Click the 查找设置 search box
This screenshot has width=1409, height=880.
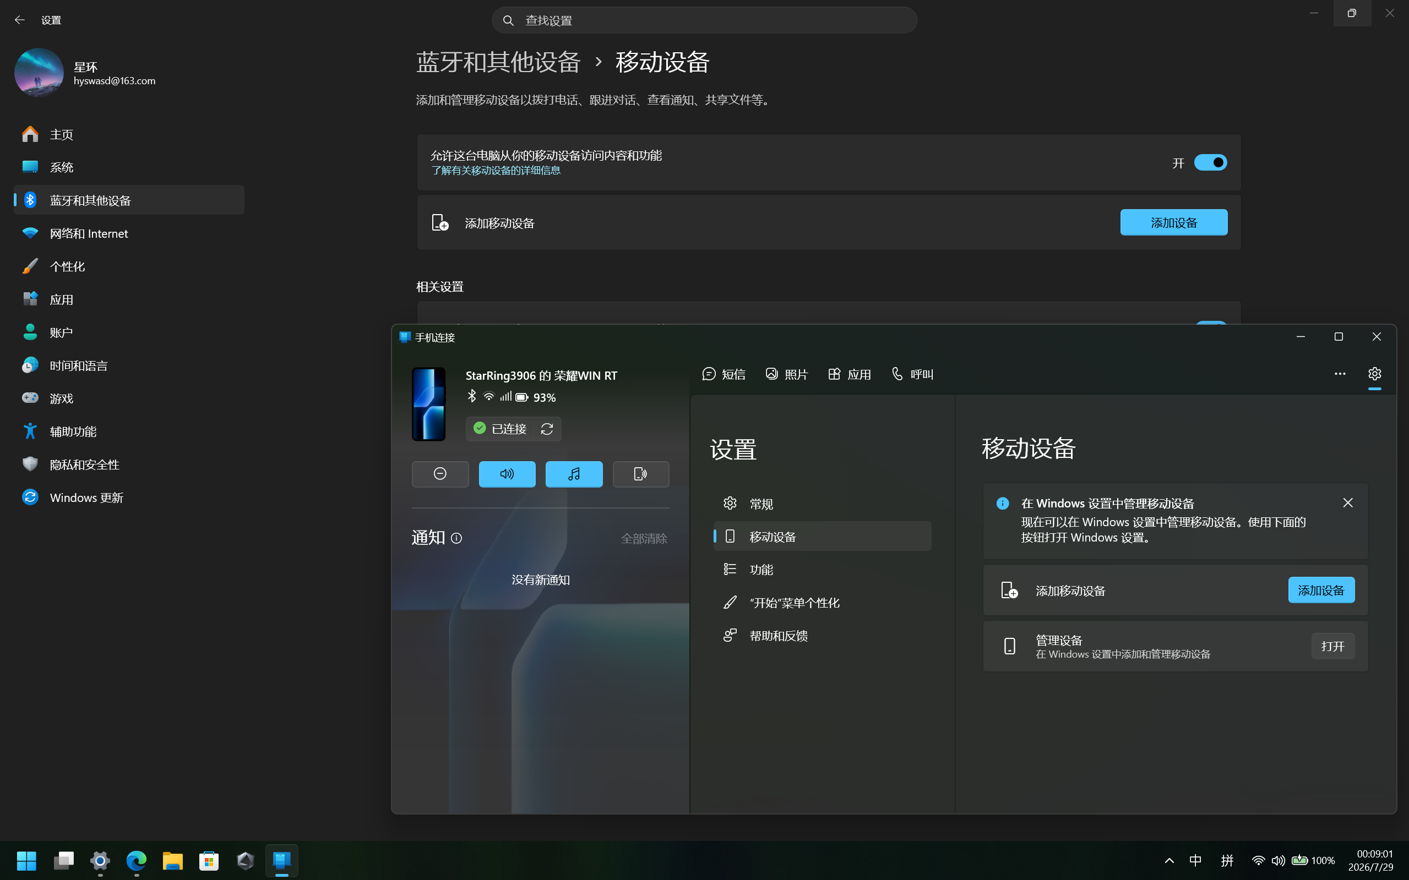point(705,20)
